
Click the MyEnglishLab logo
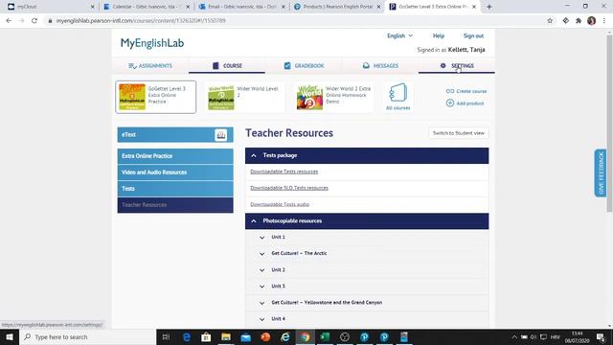[152, 43]
